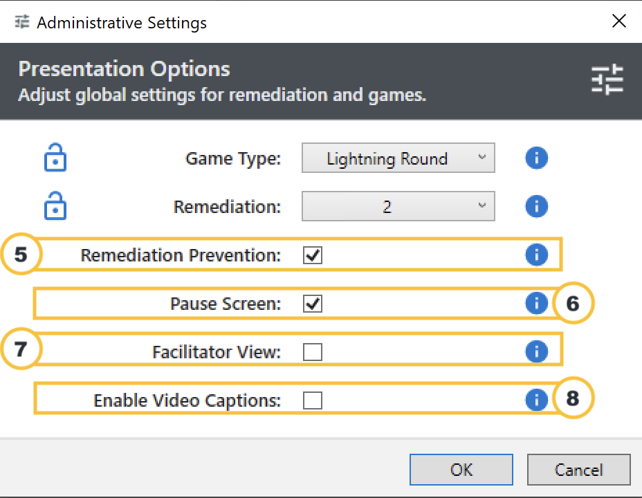
Task: Click the lock icon beside Remediation
Action: click(x=55, y=206)
